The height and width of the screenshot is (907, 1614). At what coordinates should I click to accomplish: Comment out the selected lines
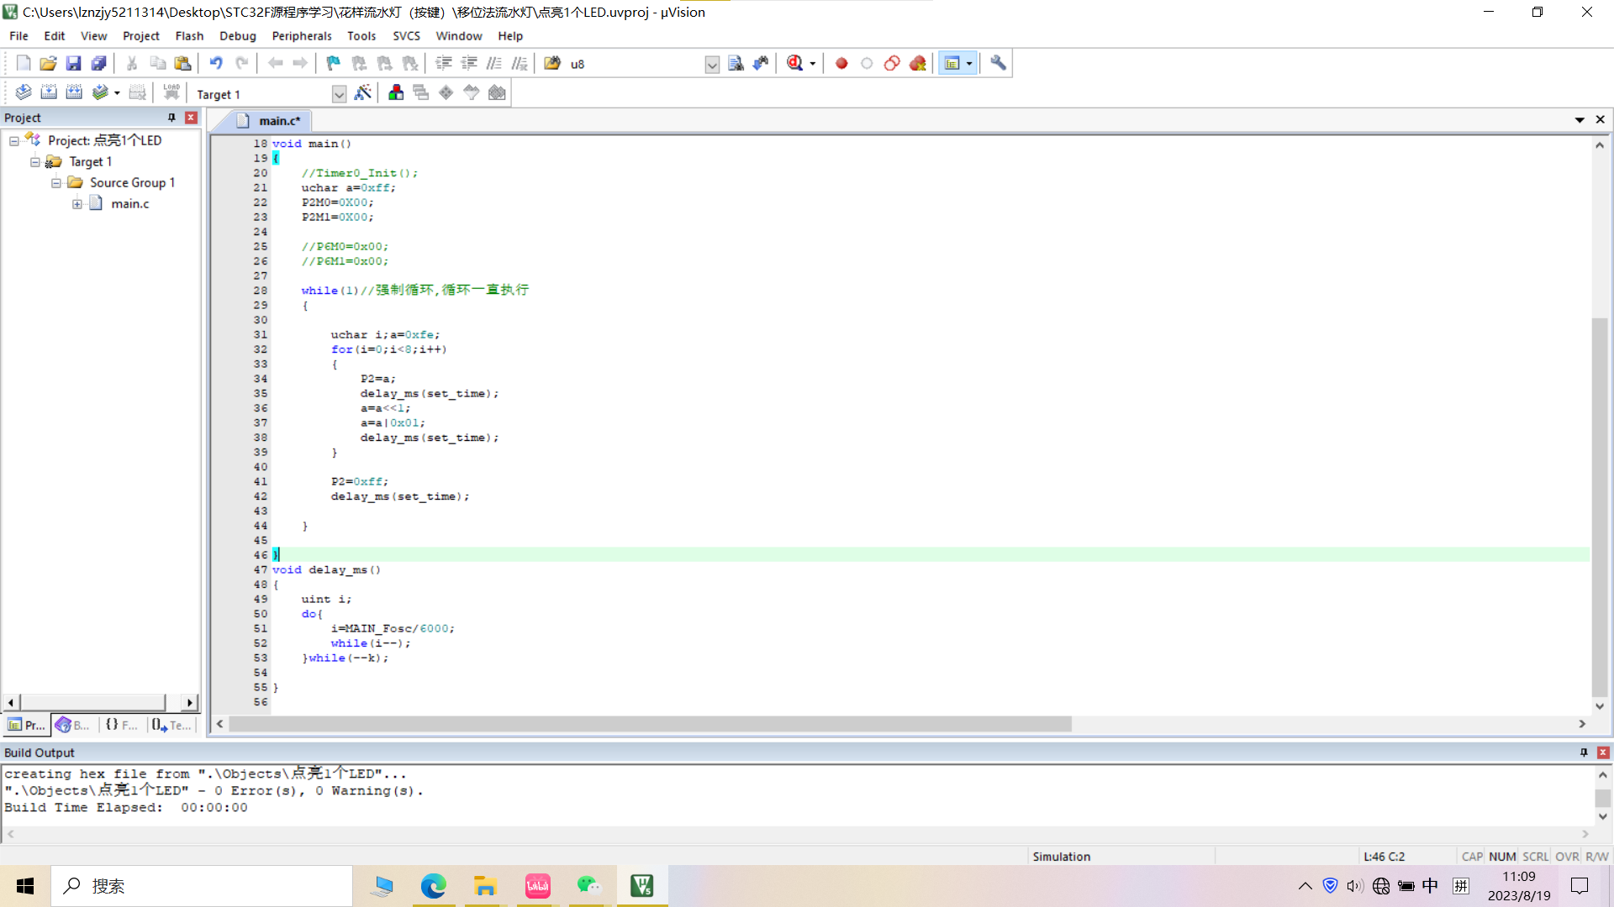click(x=494, y=63)
